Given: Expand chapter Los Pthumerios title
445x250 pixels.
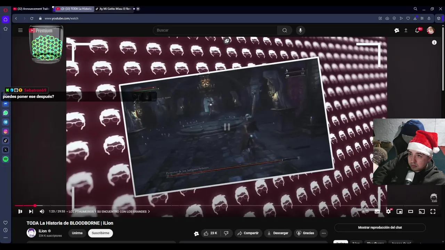Looking at the screenshot, I should (109, 211).
